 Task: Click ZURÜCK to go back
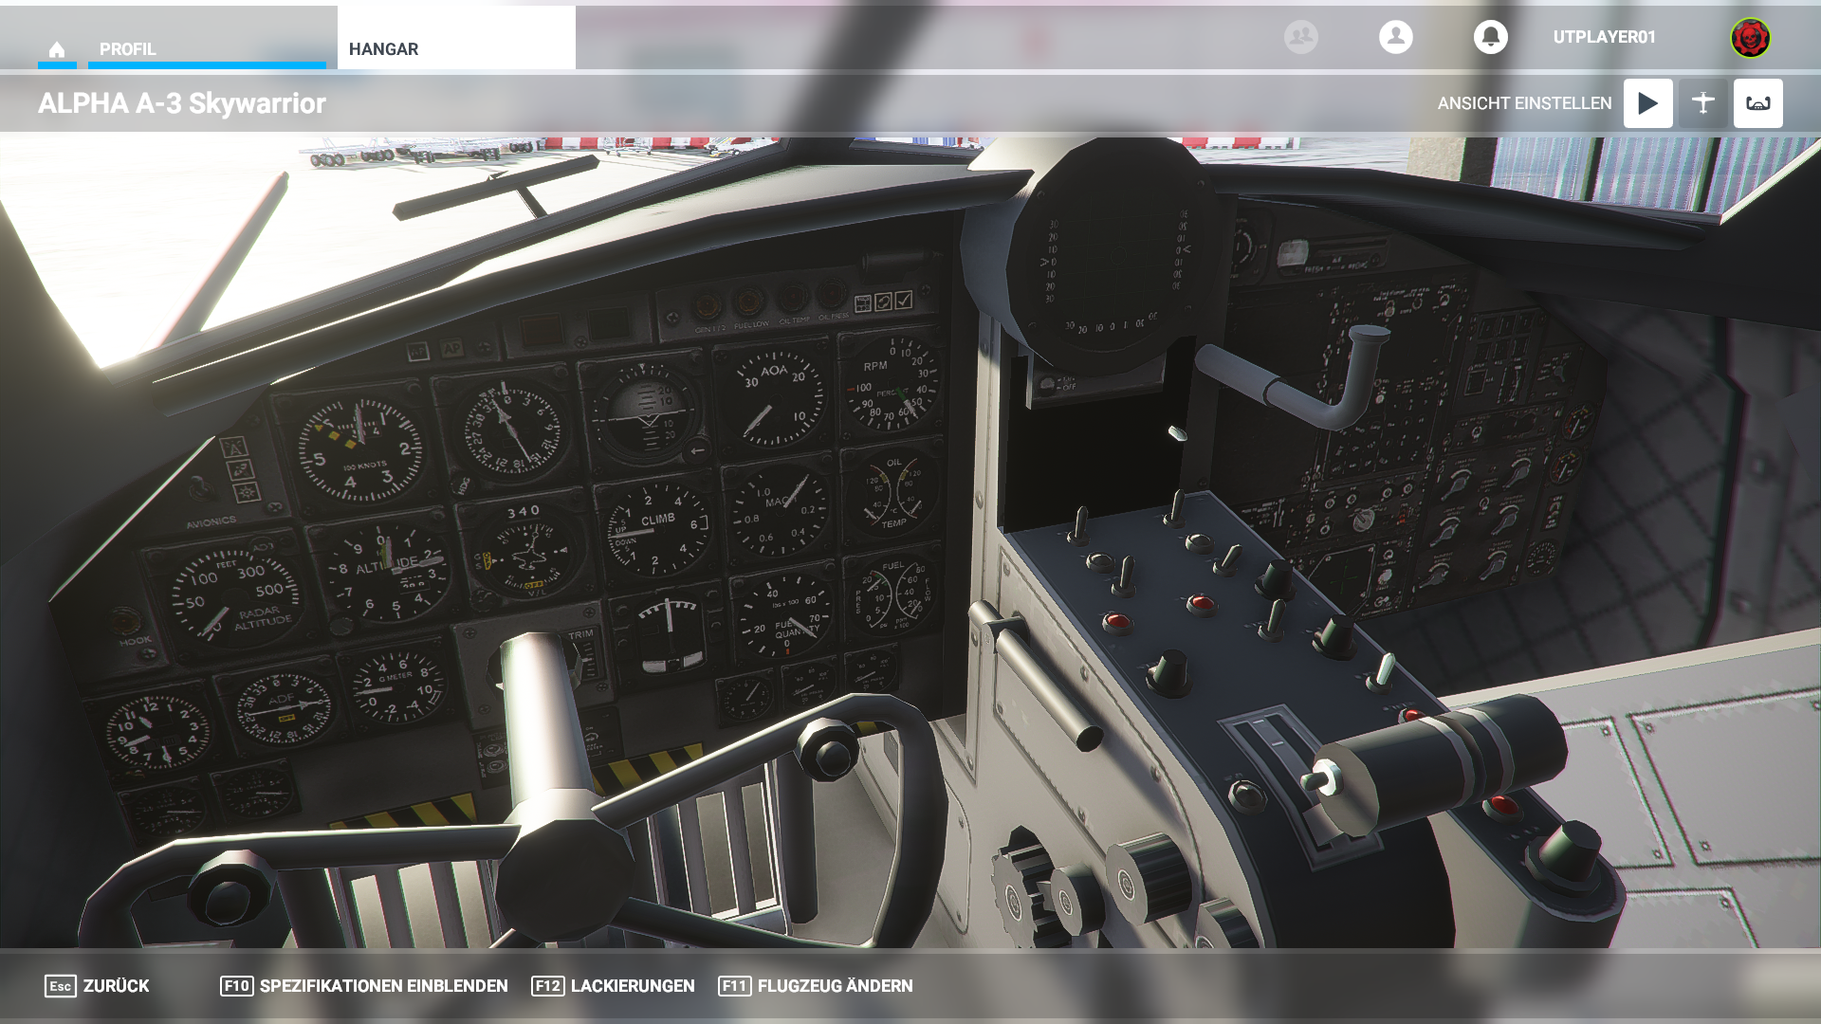point(116,986)
